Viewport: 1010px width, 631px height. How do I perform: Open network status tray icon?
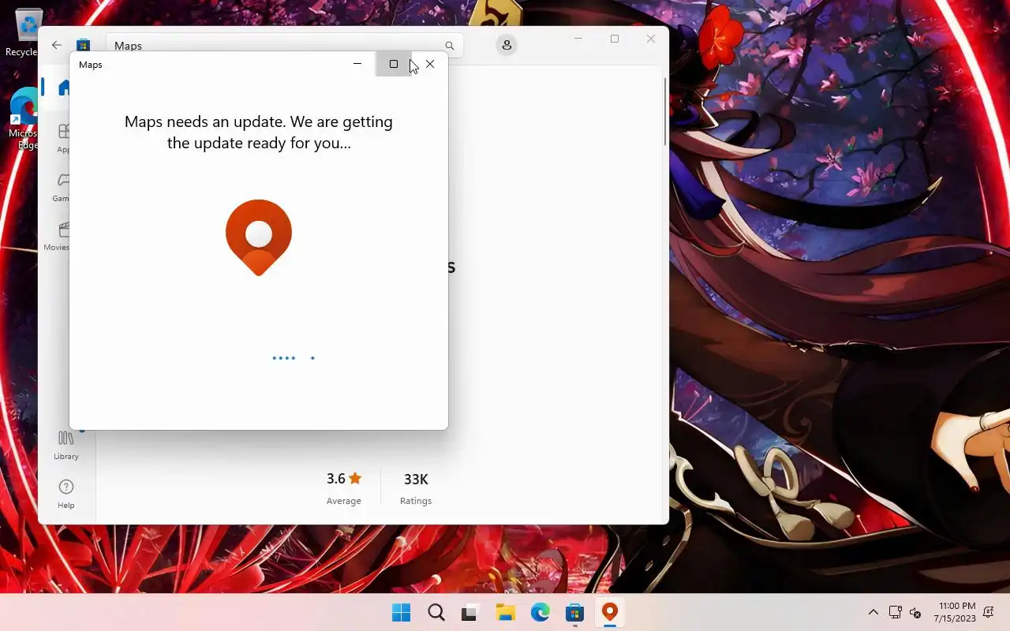pos(895,612)
